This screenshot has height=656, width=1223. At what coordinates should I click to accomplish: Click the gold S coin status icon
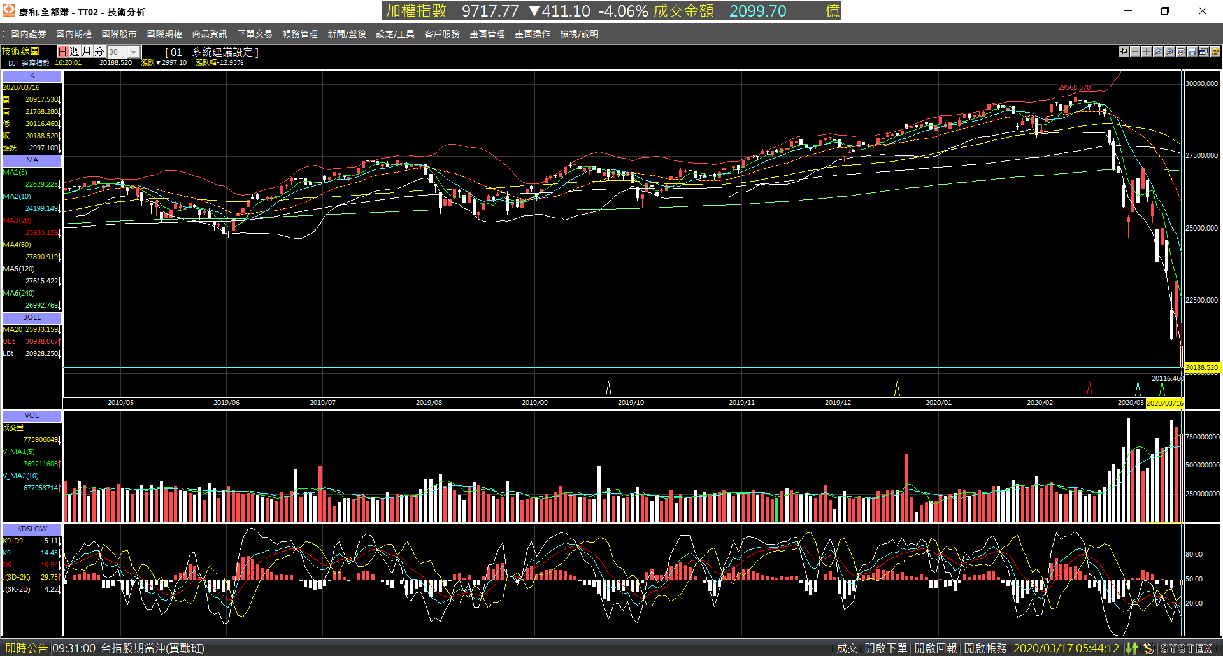(x=1148, y=648)
